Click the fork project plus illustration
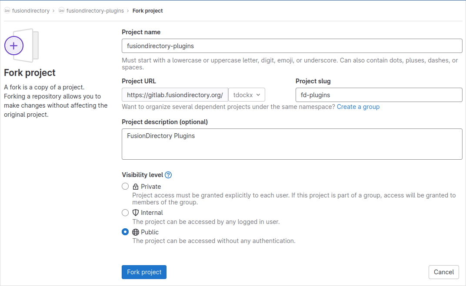Screen dimensions: 466x286 pyautogui.click(x=21, y=46)
